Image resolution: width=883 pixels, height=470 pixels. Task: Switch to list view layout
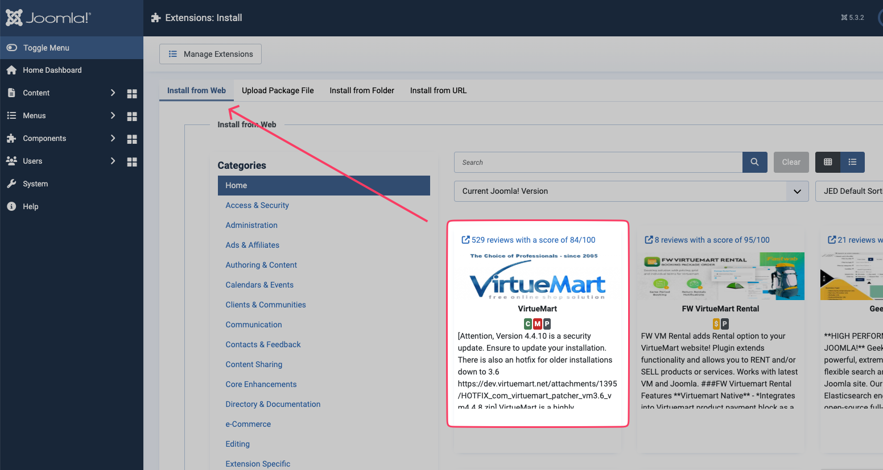[852, 162]
